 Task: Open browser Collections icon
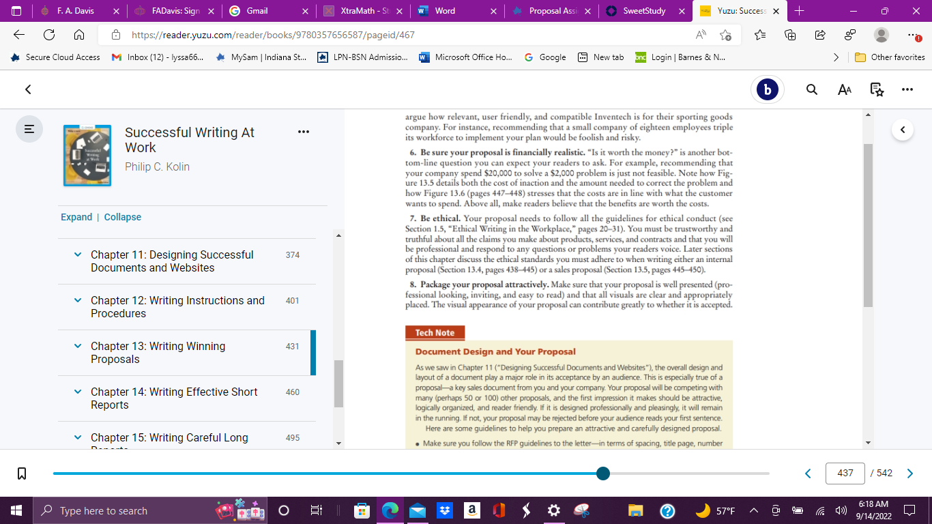point(790,35)
